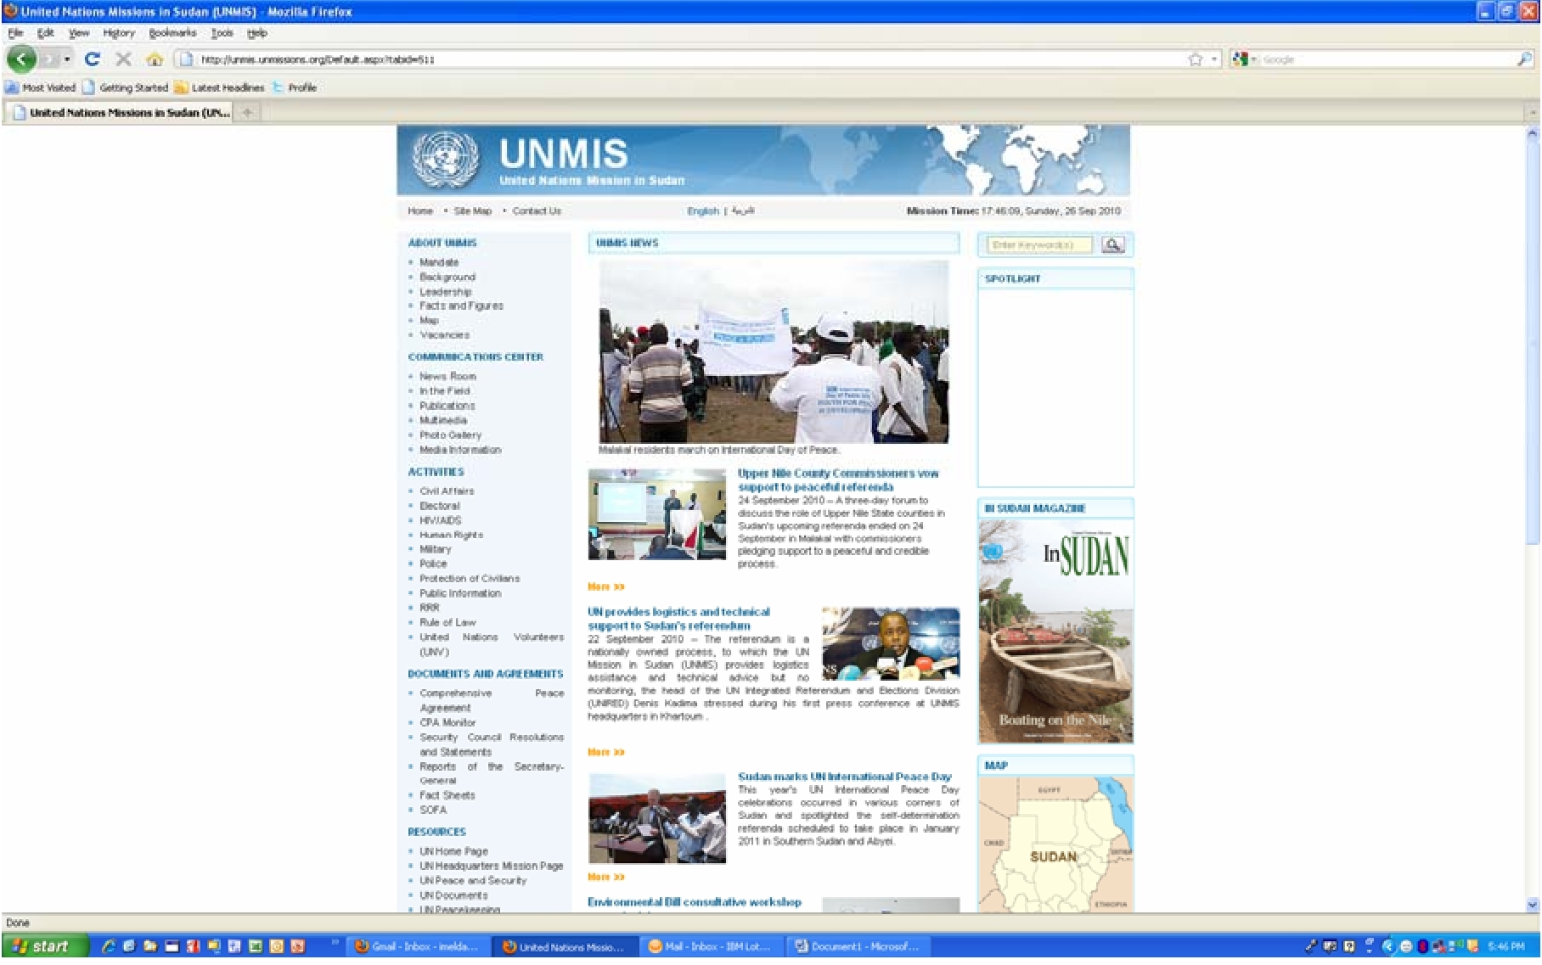Open the Leadership link under About UNMIS
1542x965 pixels.
coord(445,292)
